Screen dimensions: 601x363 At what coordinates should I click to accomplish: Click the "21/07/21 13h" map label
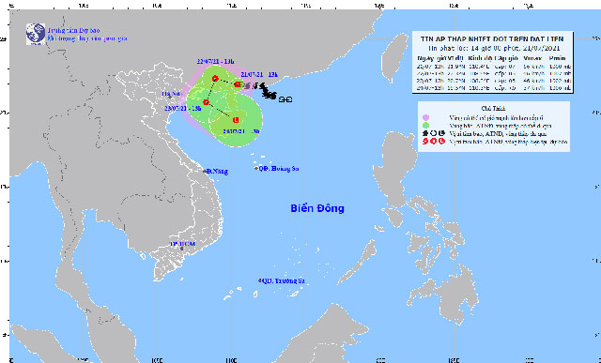coord(259,74)
